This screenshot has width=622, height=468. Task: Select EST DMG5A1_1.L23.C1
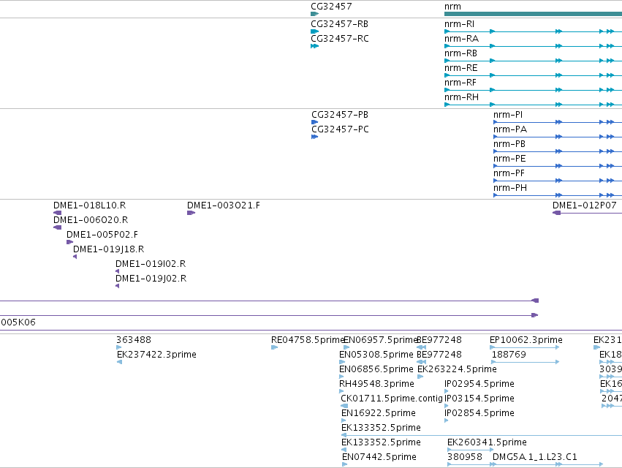pos(535,457)
